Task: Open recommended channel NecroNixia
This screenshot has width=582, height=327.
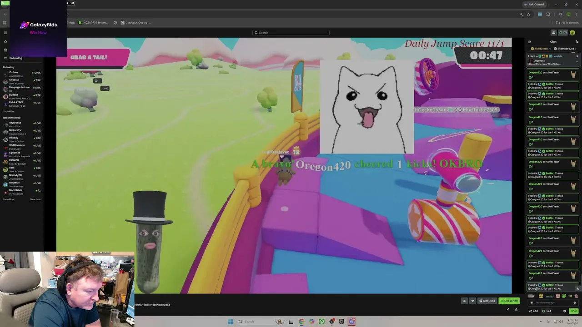Action: [22, 191]
